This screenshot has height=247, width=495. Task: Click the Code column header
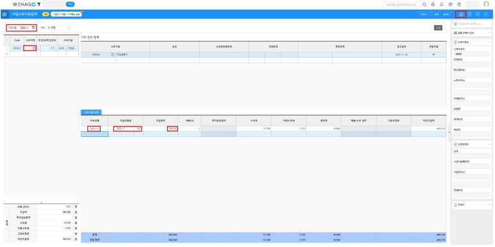(x=17, y=40)
